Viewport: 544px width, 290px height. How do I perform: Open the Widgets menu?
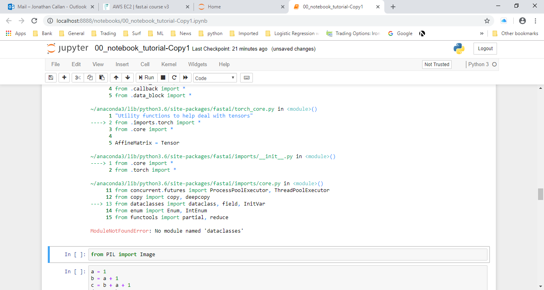(x=198, y=64)
